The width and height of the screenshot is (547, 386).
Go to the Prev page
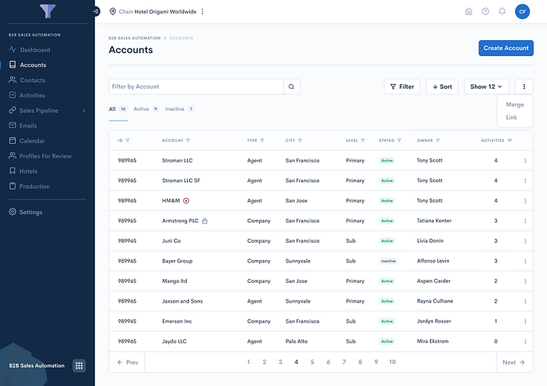pyautogui.click(x=128, y=362)
